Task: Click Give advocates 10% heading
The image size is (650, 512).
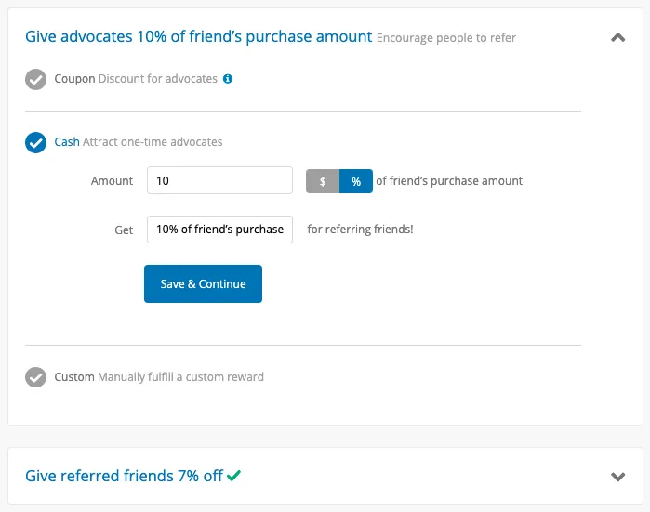Action: point(199,36)
